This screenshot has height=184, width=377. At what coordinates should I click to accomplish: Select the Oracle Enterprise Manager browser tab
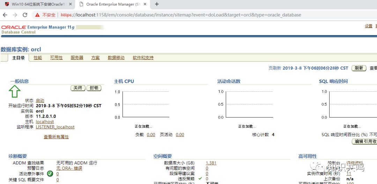click(x=113, y=4)
